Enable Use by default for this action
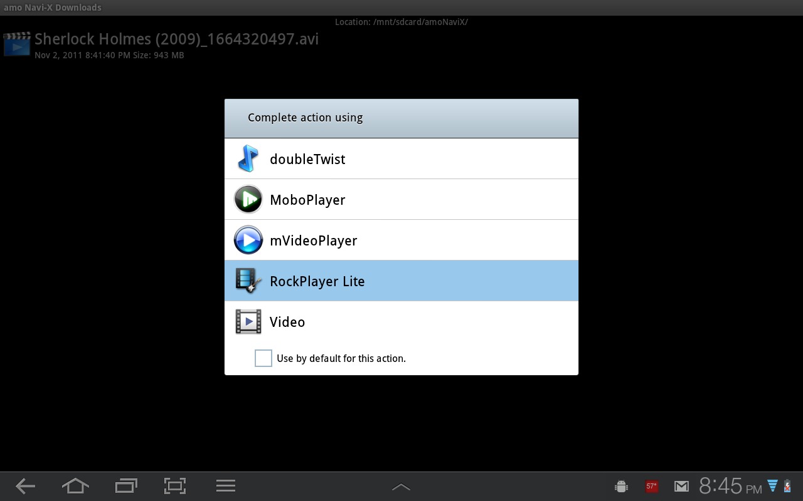The image size is (803, 501). pos(263,358)
